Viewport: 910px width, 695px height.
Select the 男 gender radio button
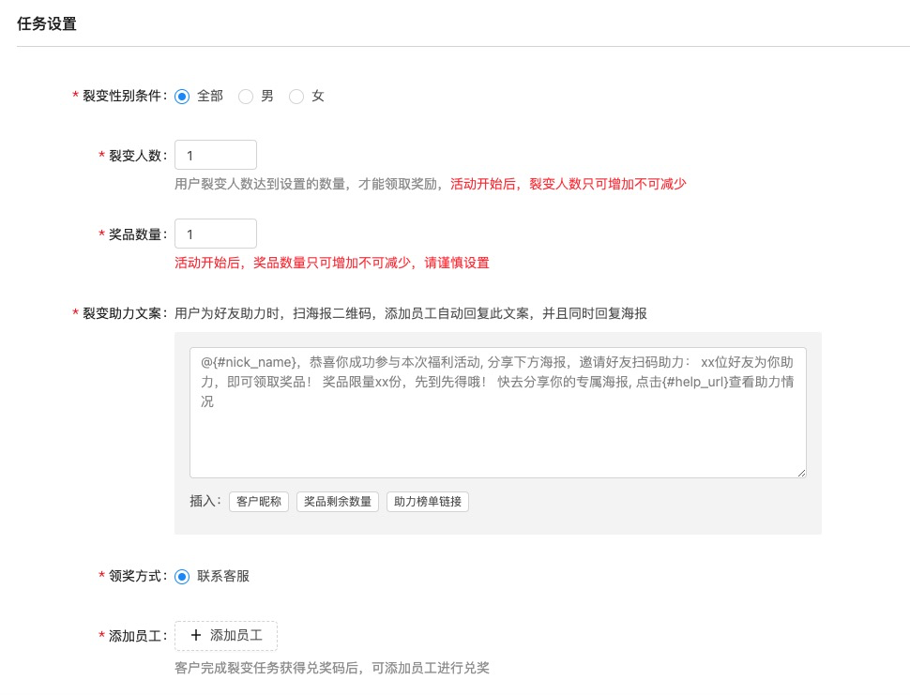pos(246,97)
